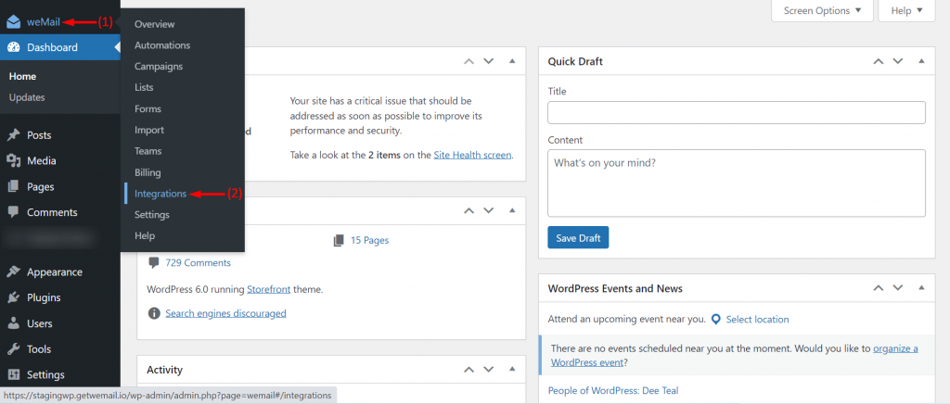Collapse the Quick Draft panel

click(921, 61)
